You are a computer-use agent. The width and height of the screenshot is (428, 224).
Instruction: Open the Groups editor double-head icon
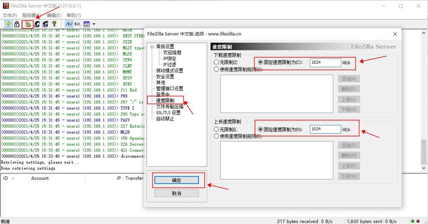[45, 24]
